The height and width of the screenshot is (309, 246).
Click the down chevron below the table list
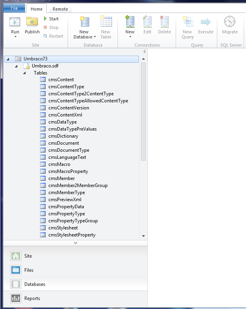[75, 243]
